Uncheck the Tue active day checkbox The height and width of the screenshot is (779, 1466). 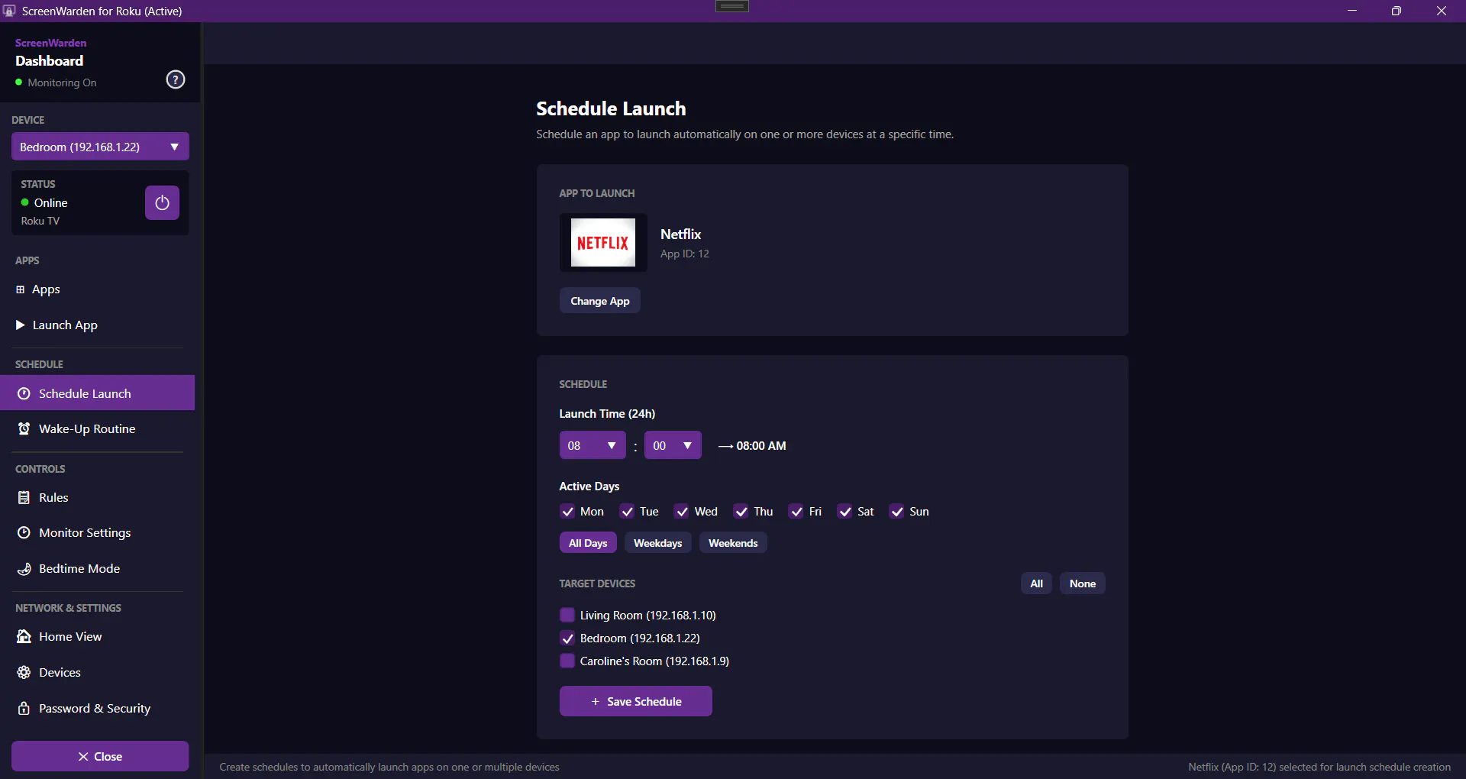627,511
